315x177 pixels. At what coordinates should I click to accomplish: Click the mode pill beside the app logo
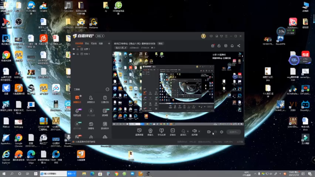[100, 36]
